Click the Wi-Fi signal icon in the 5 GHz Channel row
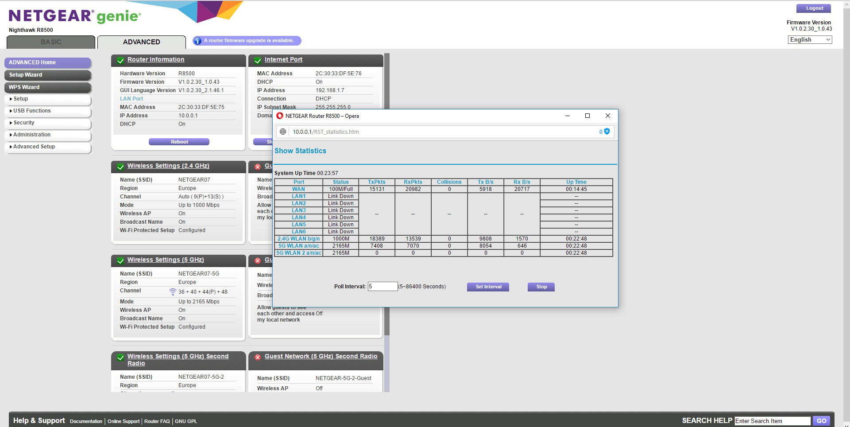Image resolution: width=850 pixels, height=427 pixels. tap(173, 291)
